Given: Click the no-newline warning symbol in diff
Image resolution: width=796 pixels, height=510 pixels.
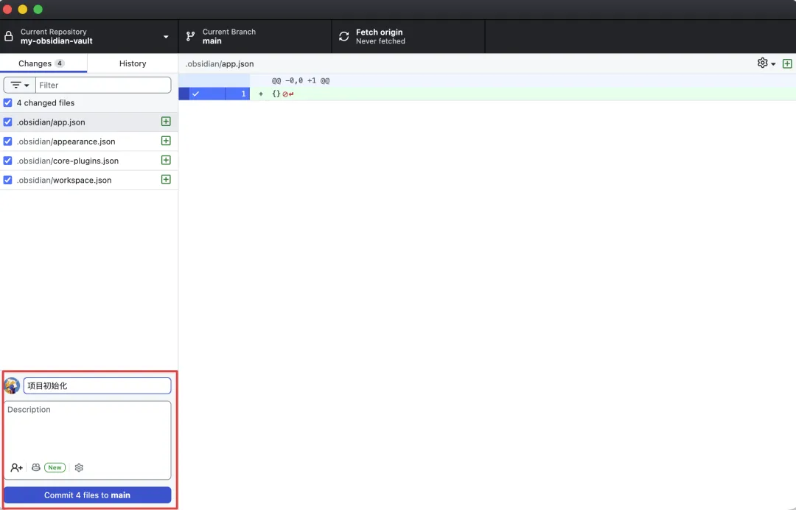Looking at the screenshot, I should pyautogui.click(x=285, y=94).
